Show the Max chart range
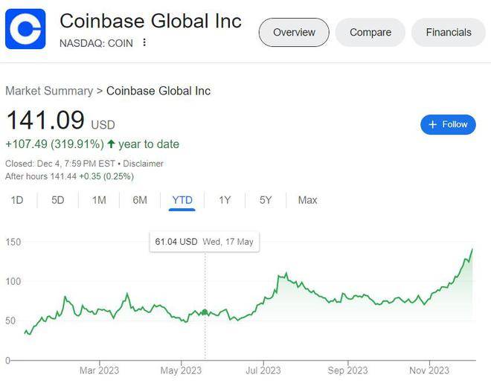Viewport: 491px width, 383px height. [x=307, y=200]
